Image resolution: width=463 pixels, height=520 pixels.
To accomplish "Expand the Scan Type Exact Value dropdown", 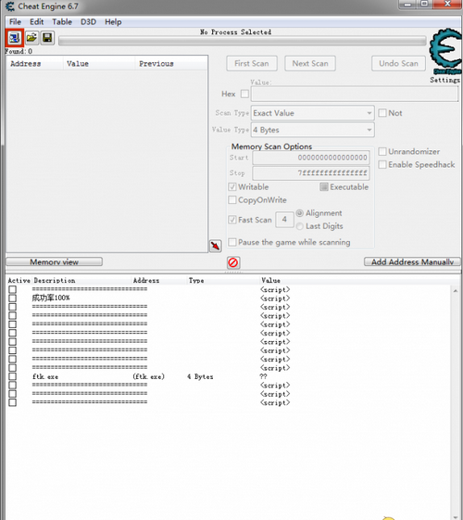I will point(313,113).
